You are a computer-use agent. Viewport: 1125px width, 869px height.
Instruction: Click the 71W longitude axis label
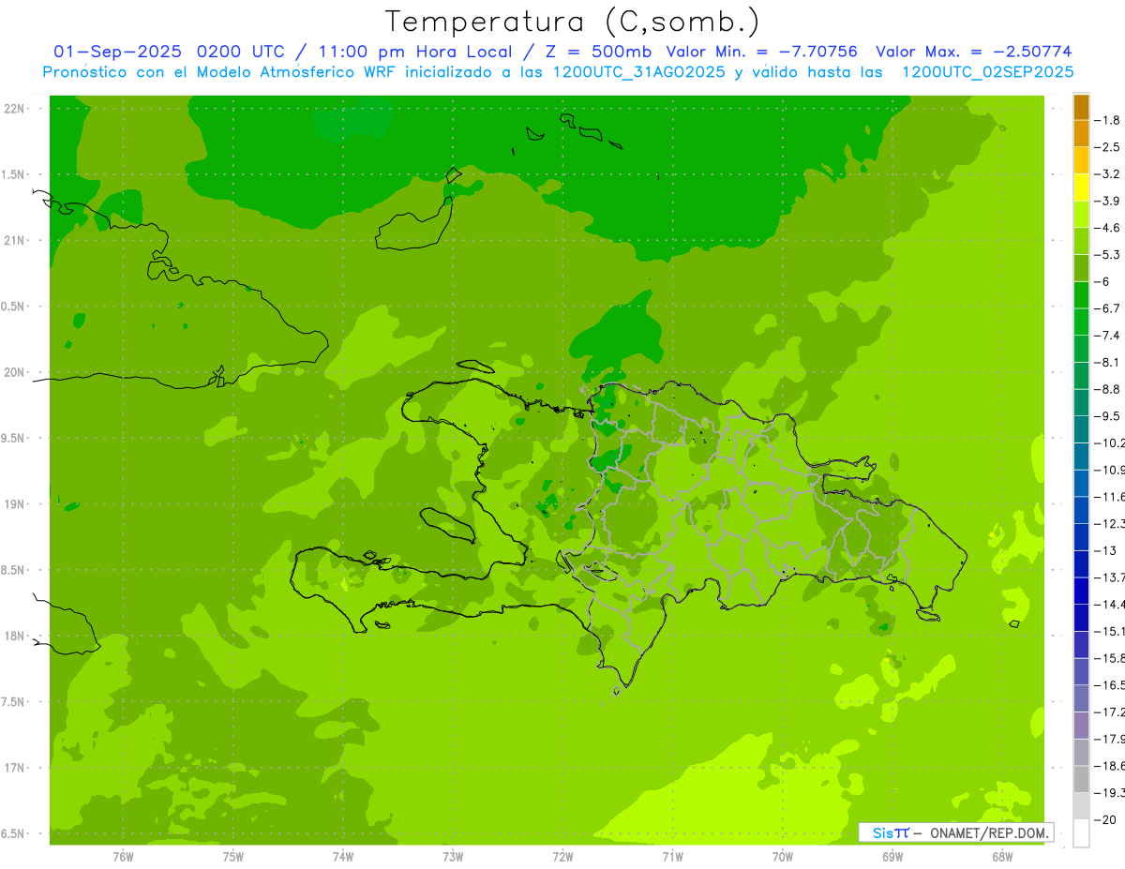coord(672,856)
